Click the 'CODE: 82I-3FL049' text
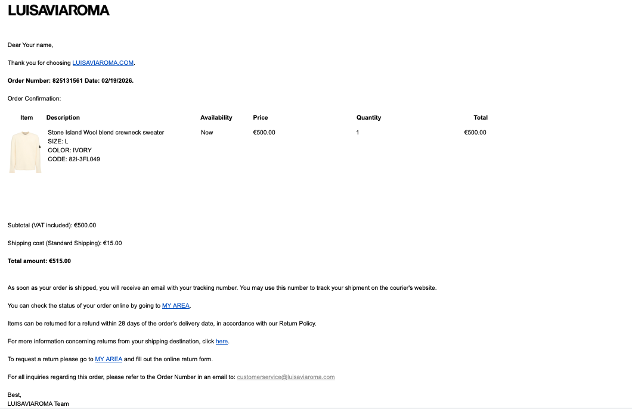Viewport: 632px width, 410px height. point(74,159)
